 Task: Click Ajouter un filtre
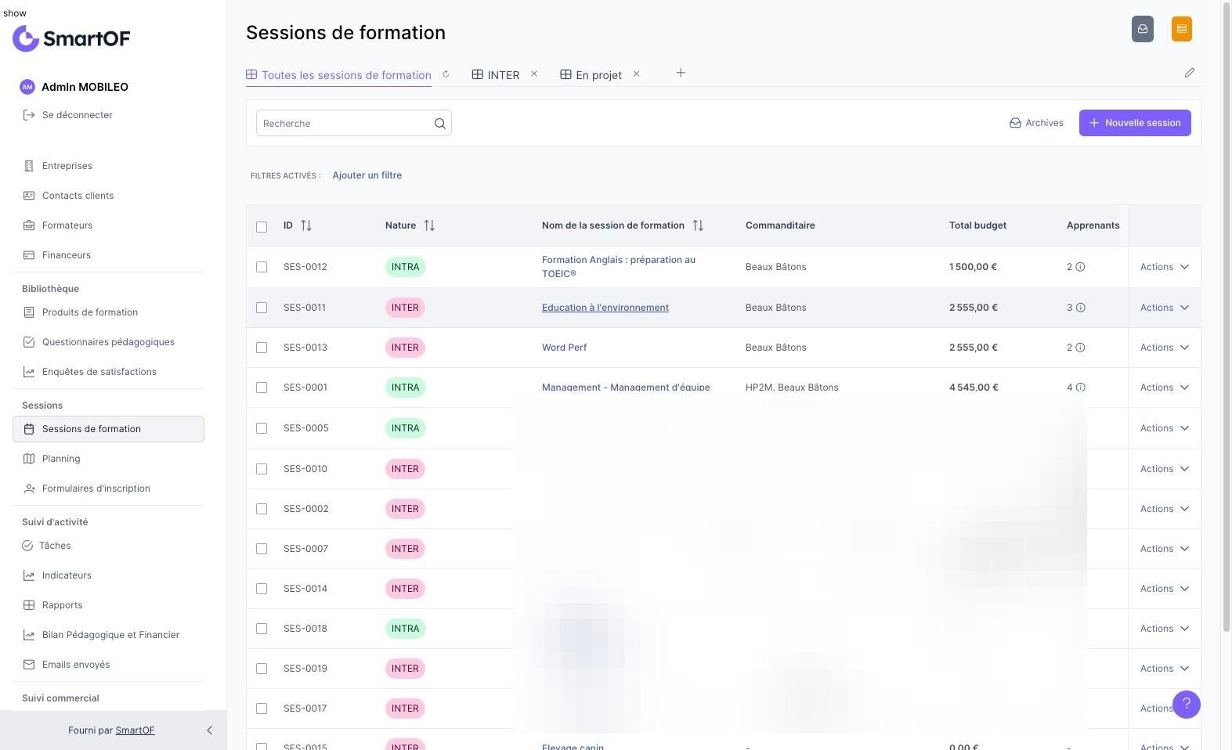click(367, 175)
